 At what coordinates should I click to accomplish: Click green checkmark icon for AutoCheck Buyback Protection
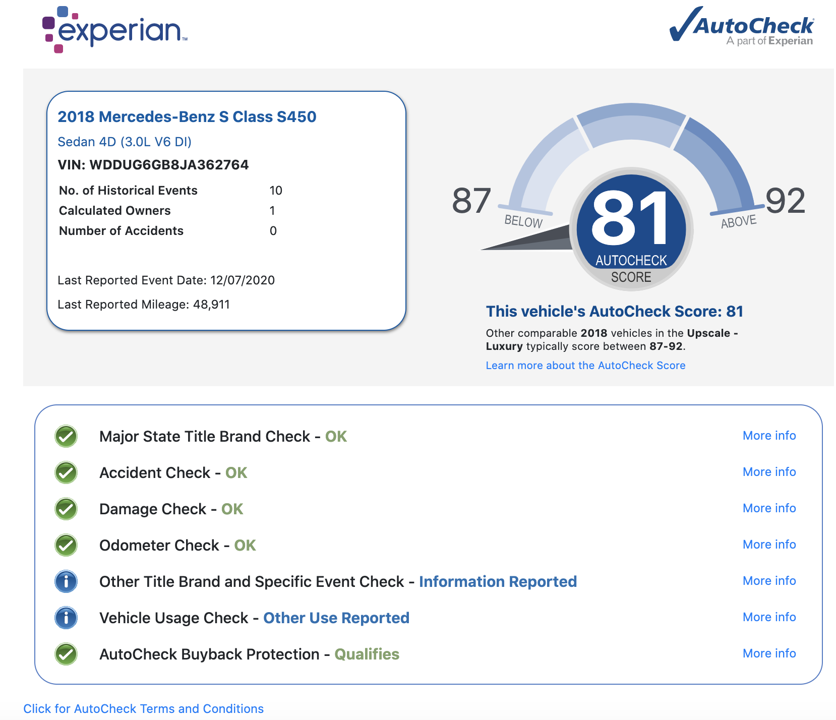66,654
